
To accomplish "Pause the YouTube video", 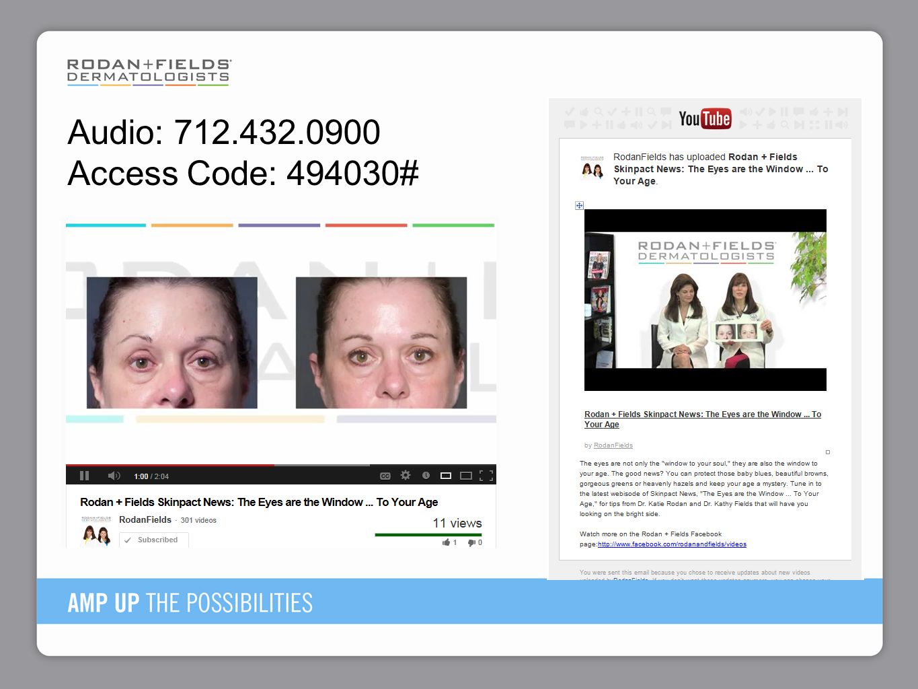I will pyautogui.click(x=84, y=476).
